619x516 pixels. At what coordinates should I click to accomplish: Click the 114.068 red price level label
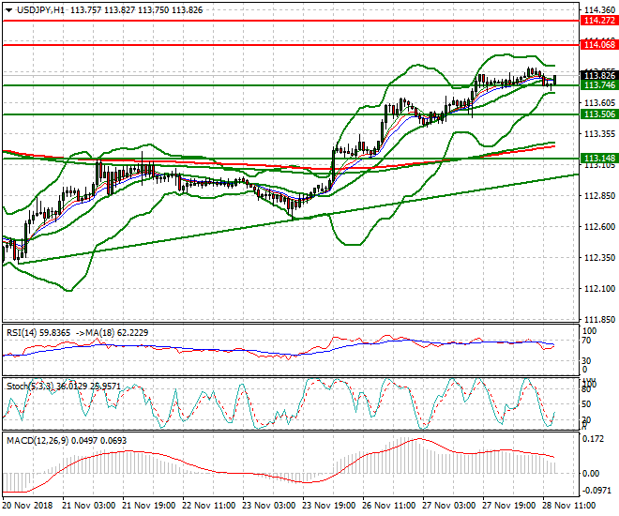tap(599, 45)
